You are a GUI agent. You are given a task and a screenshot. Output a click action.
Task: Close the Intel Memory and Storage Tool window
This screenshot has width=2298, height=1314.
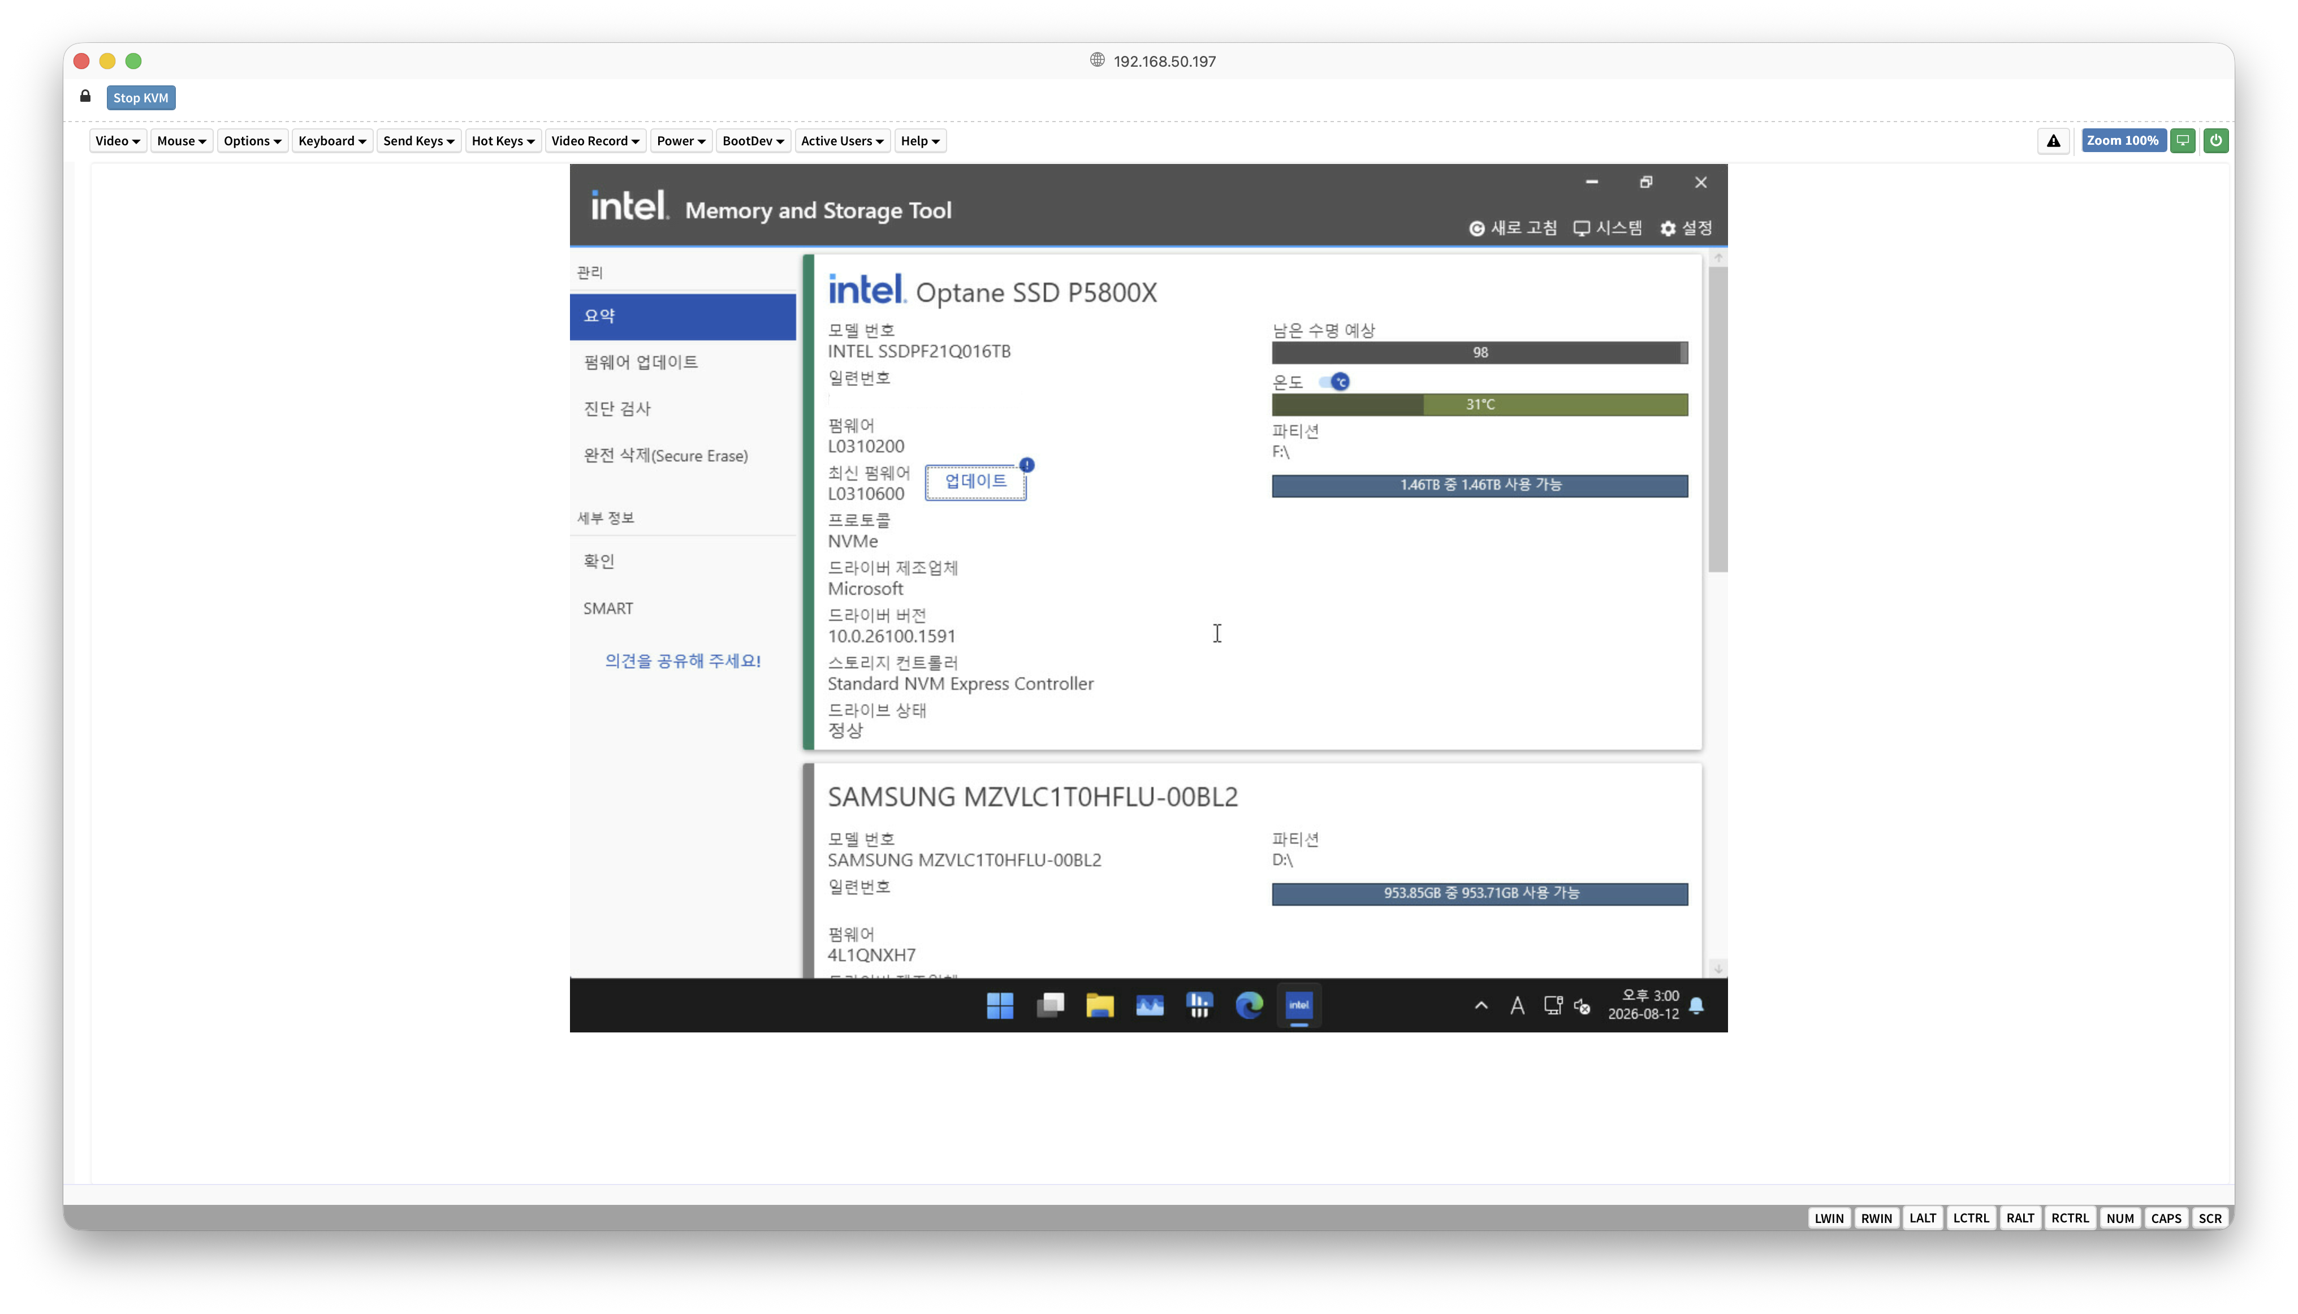coord(1700,182)
